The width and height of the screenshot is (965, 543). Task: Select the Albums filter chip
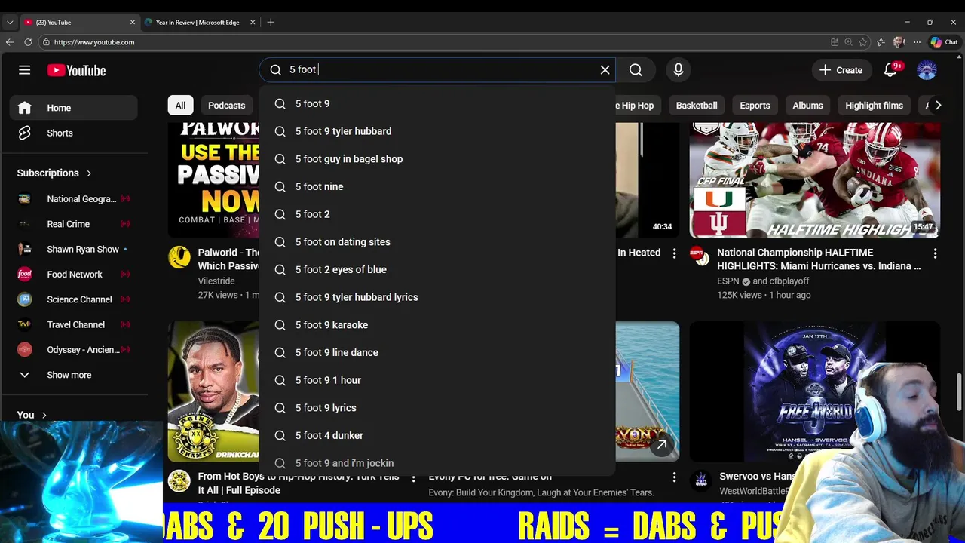pyautogui.click(x=807, y=106)
